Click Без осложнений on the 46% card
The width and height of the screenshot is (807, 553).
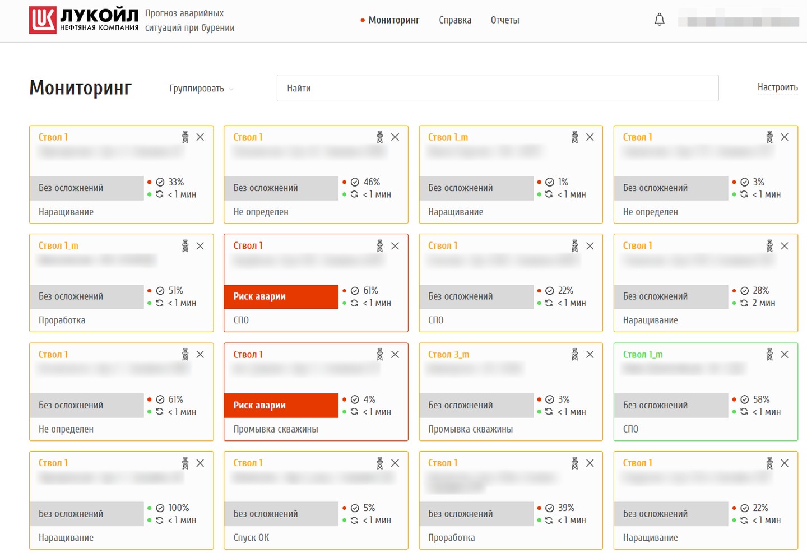coord(281,188)
